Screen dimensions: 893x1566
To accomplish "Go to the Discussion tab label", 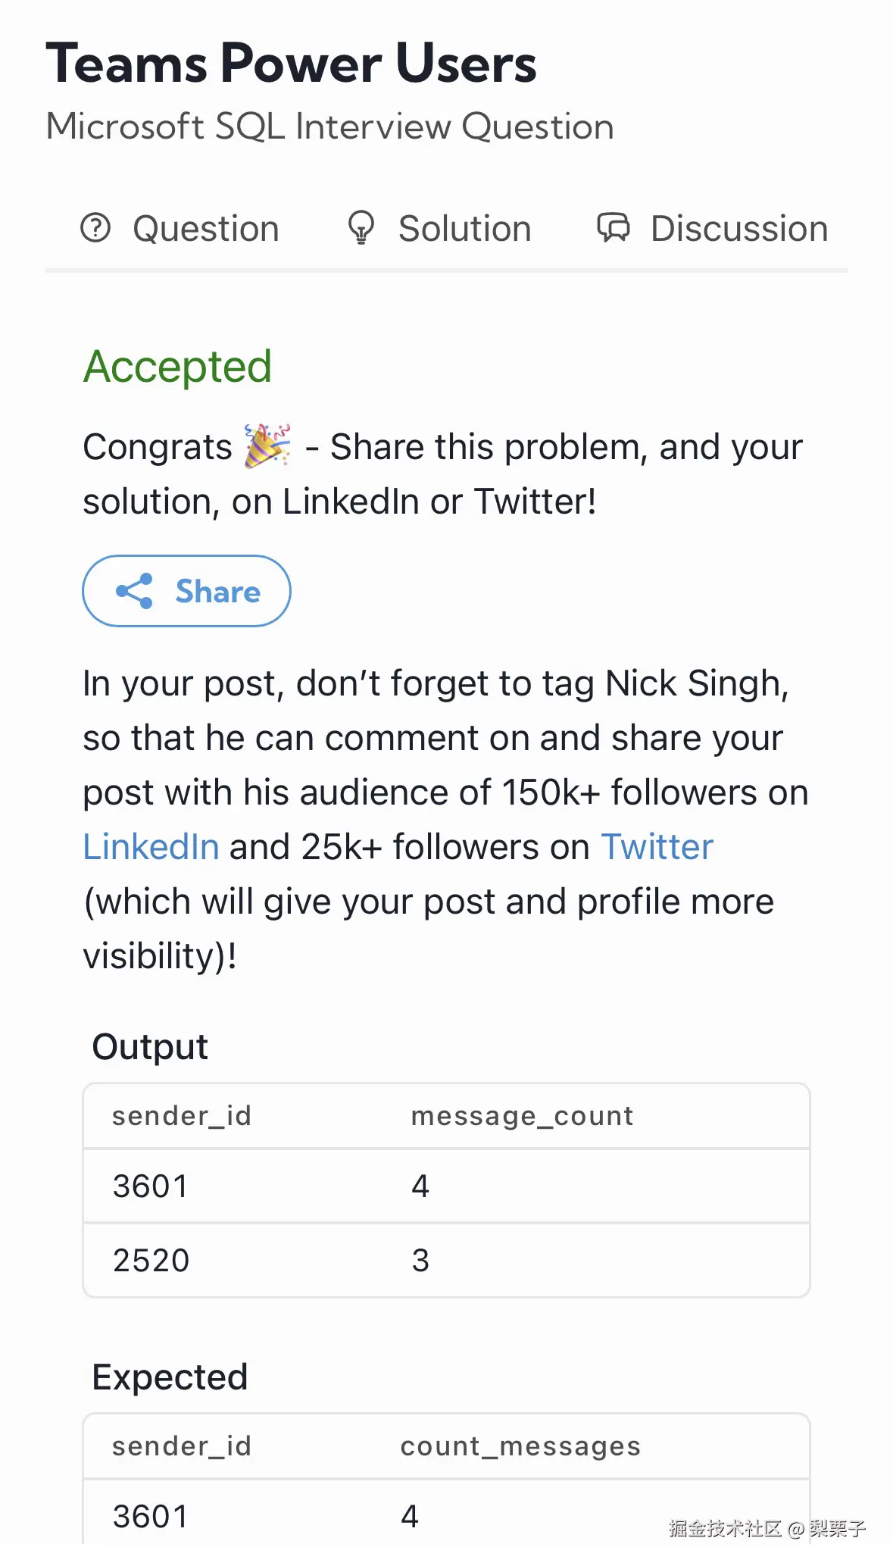I will [739, 229].
